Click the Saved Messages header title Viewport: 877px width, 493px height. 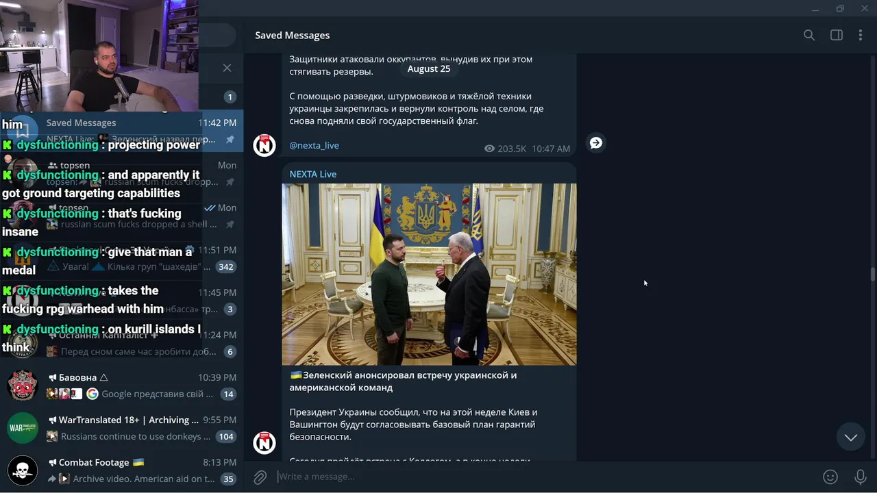(292, 35)
